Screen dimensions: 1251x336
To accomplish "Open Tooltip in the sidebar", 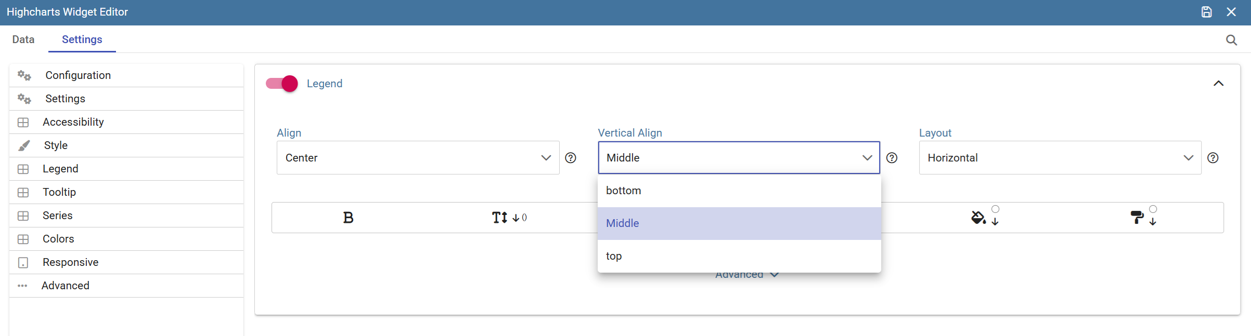I will point(126,192).
